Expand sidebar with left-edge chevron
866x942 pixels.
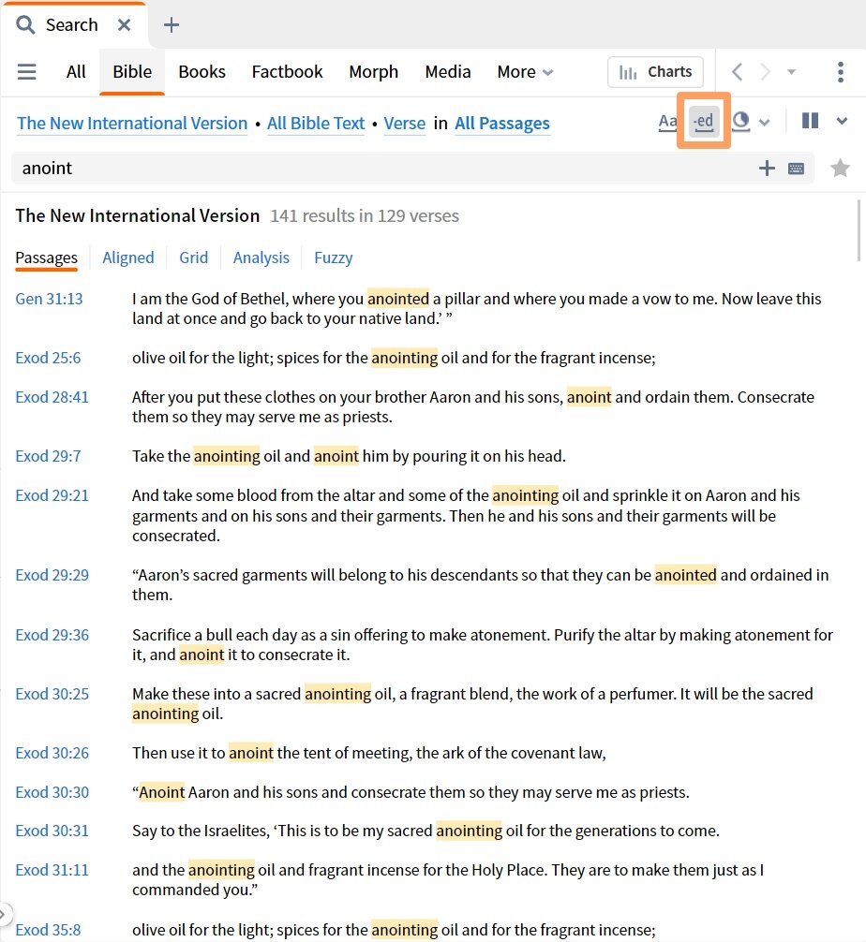[x=3, y=915]
